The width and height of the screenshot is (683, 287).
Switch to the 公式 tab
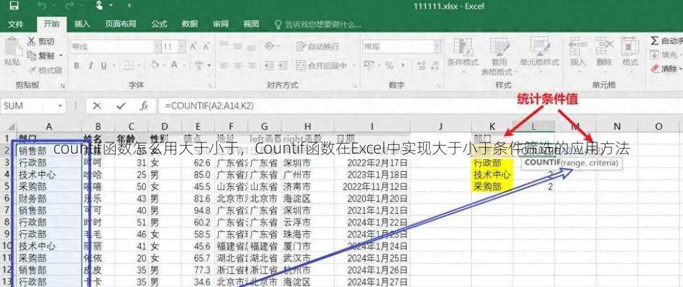click(x=159, y=24)
